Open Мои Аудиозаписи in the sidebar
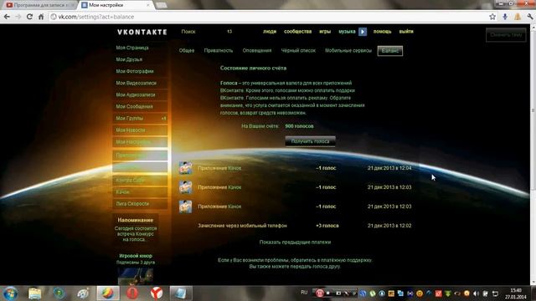Screen dimensions: 536x301 pos(140,94)
